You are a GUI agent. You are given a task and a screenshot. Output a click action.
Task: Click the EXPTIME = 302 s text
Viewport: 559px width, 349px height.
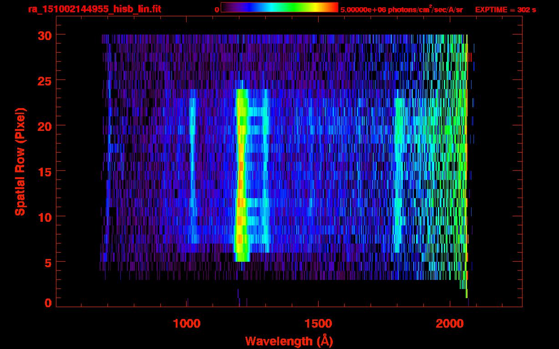point(505,10)
